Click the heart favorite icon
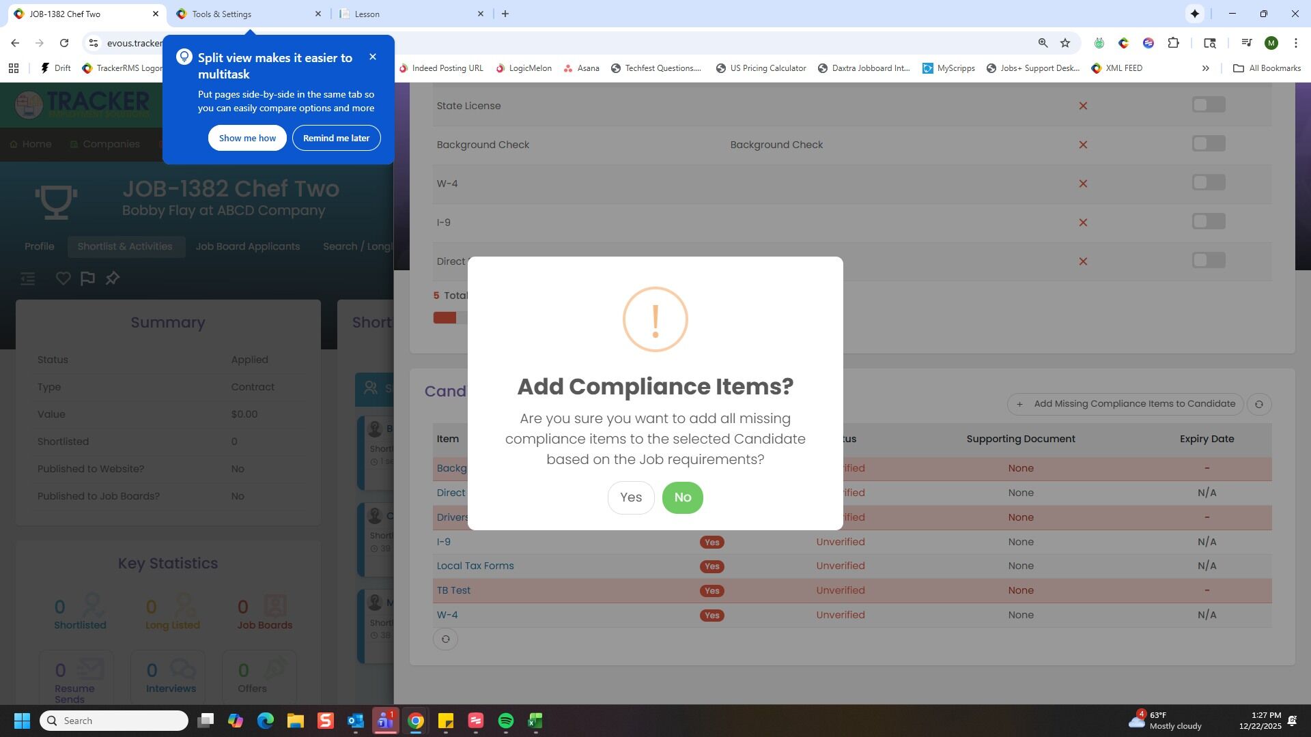1311x737 pixels. (x=63, y=278)
